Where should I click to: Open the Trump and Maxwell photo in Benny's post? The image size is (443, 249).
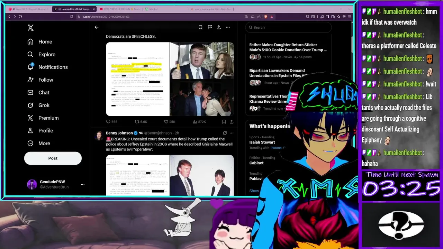coord(202,175)
